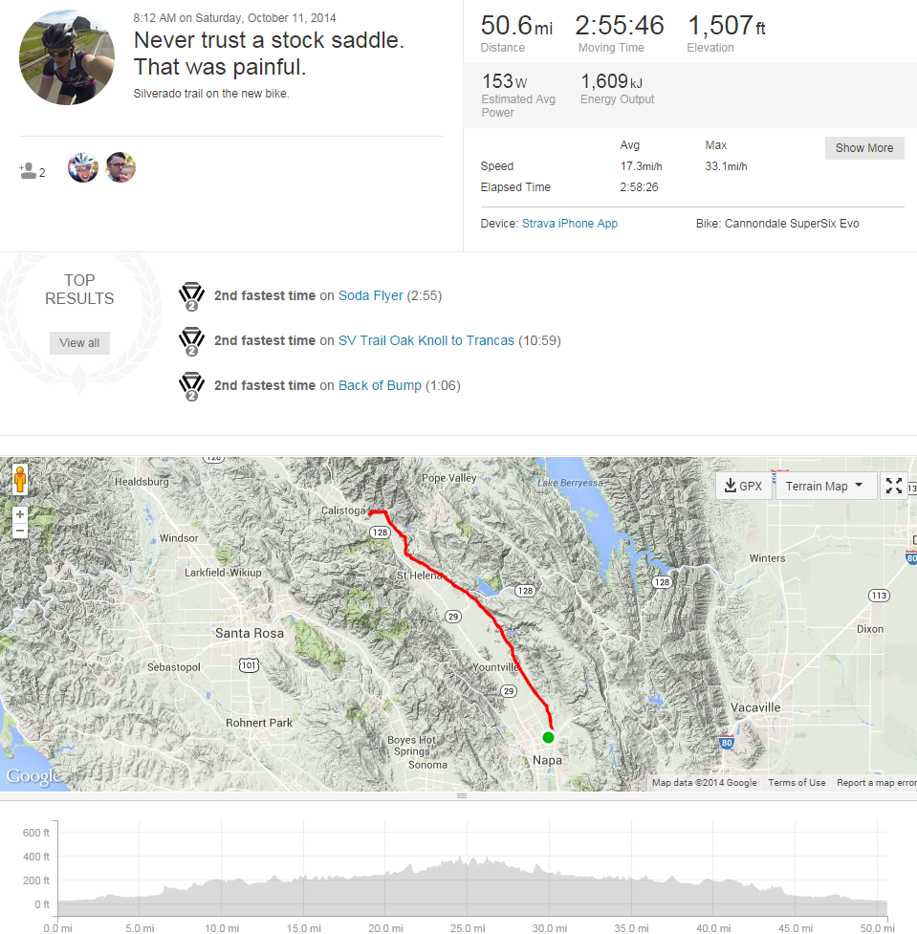Open the Soda Flyer segment
917x934 pixels.
coord(370,296)
